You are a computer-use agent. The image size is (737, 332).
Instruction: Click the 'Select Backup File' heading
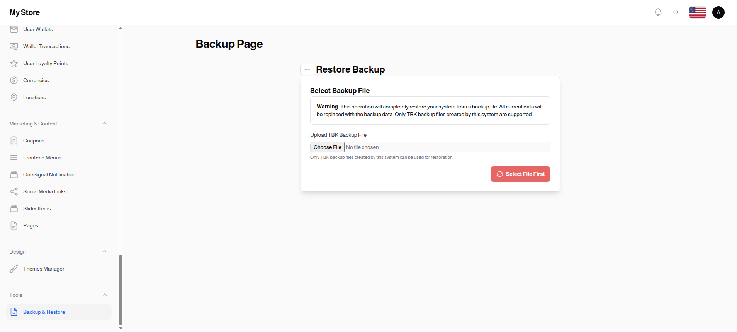[x=340, y=91]
